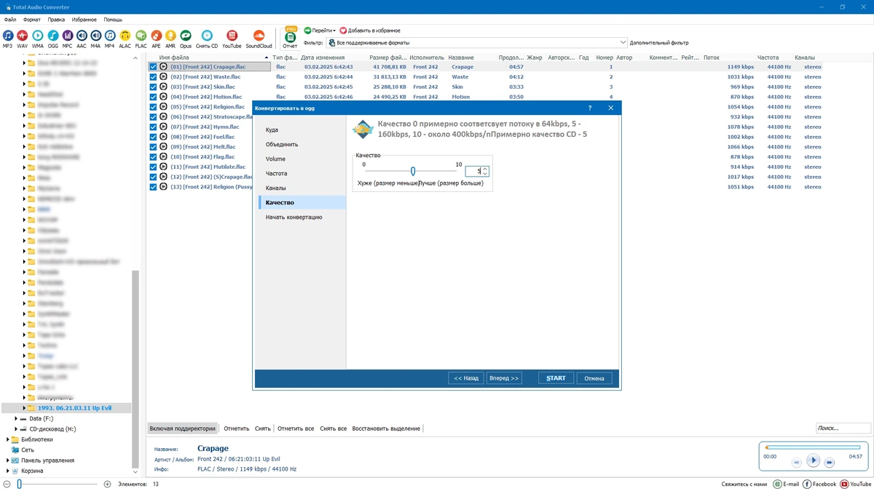This screenshot has height=491, width=874.
Task: Click the E-mail contact icon in status bar
Action: pos(777,484)
